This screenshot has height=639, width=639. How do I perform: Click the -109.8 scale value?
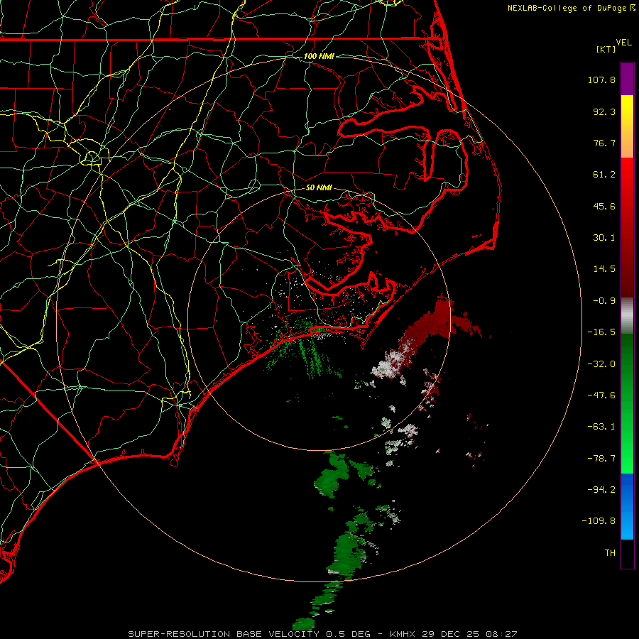tap(599, 521)
